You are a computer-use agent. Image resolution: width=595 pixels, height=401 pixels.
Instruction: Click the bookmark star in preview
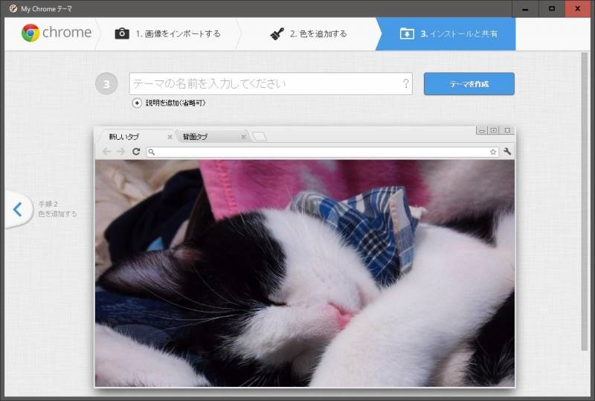point(493,152)
